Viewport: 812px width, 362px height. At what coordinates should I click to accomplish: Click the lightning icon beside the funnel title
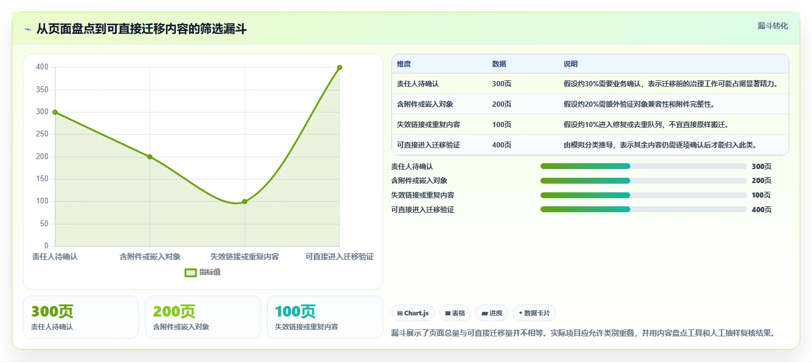[x=28, y=29]
